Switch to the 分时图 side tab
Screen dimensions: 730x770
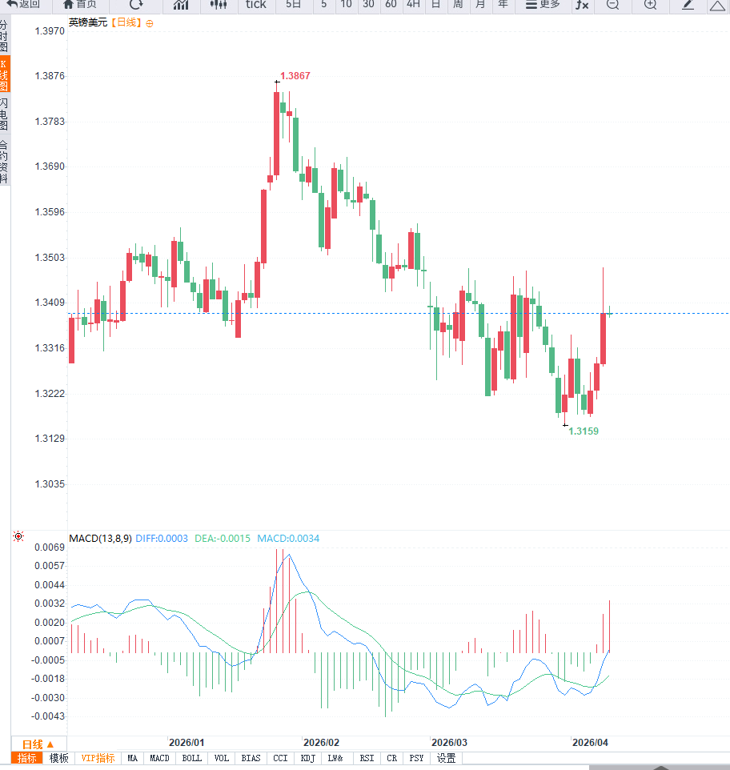[x=5, y=37]
